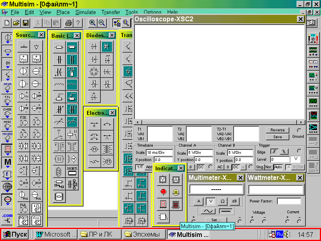Viewport: 321px width, 241px height.
Task: Click oscilloscope horizontal scrollbar right arrow
Action: [x=301, y=122]
